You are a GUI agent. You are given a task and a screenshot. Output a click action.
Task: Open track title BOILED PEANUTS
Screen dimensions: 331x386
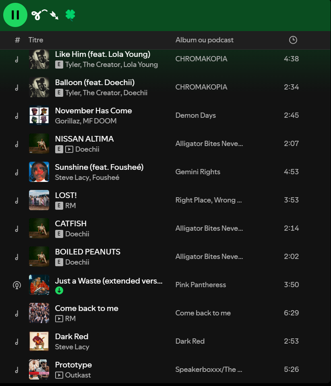pos(88,252)
